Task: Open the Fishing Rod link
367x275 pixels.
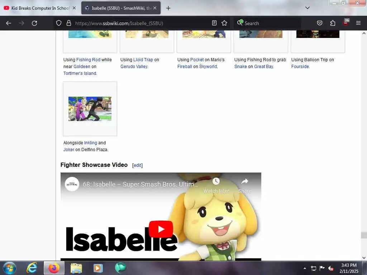Action: click(88, 60)
